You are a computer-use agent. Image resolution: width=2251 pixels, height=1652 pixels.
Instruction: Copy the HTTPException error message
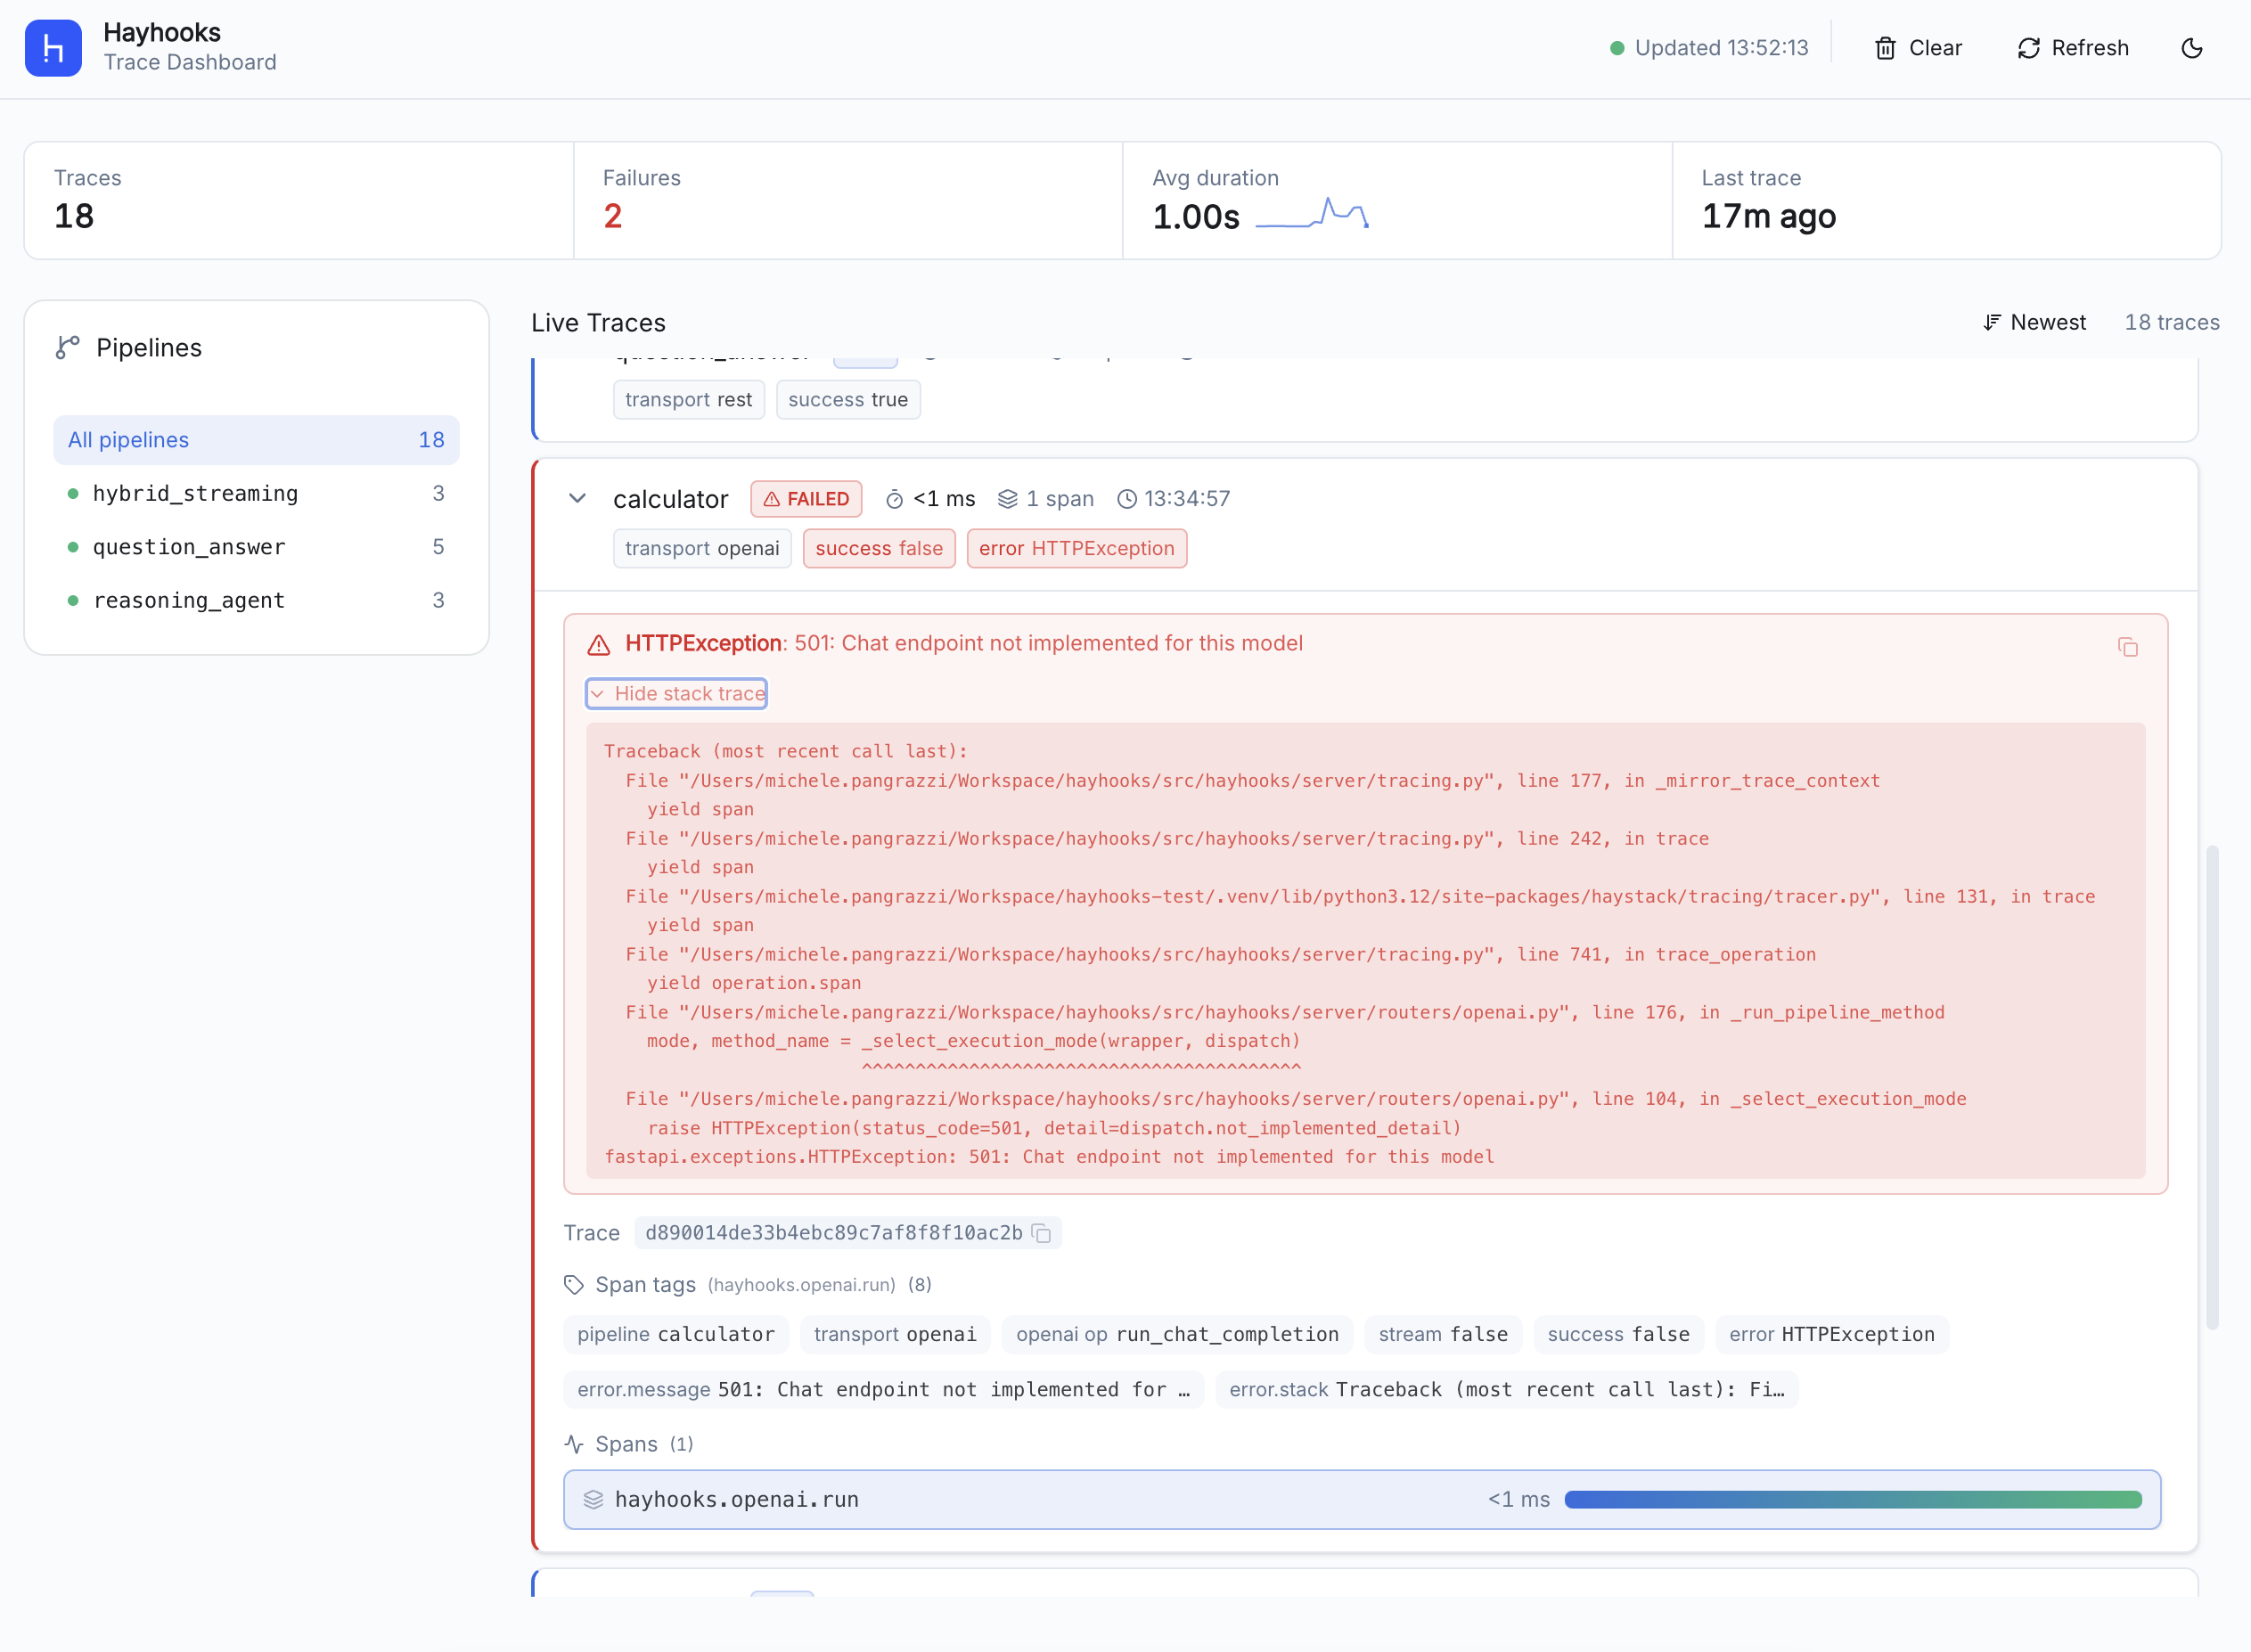2128,647
